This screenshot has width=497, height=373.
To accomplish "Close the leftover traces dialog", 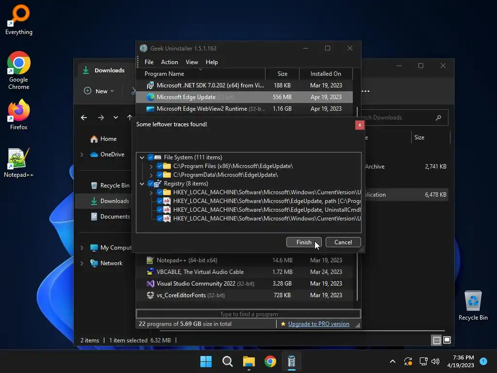I will pyautogui.click(x=360, y=125).
